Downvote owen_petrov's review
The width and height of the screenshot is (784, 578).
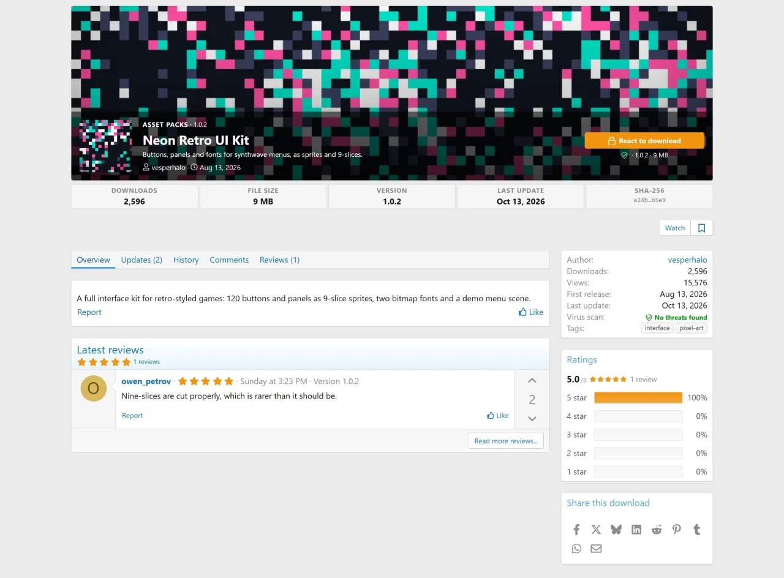532,419
